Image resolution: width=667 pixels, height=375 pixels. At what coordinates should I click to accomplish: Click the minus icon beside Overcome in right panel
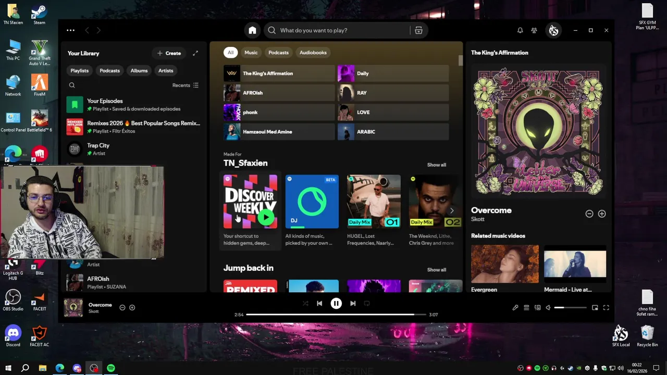[x=589, y=214]
